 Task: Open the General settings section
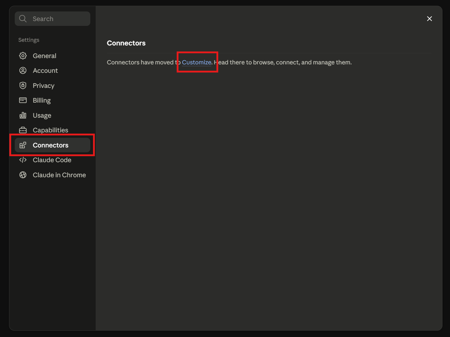[52, 56]
